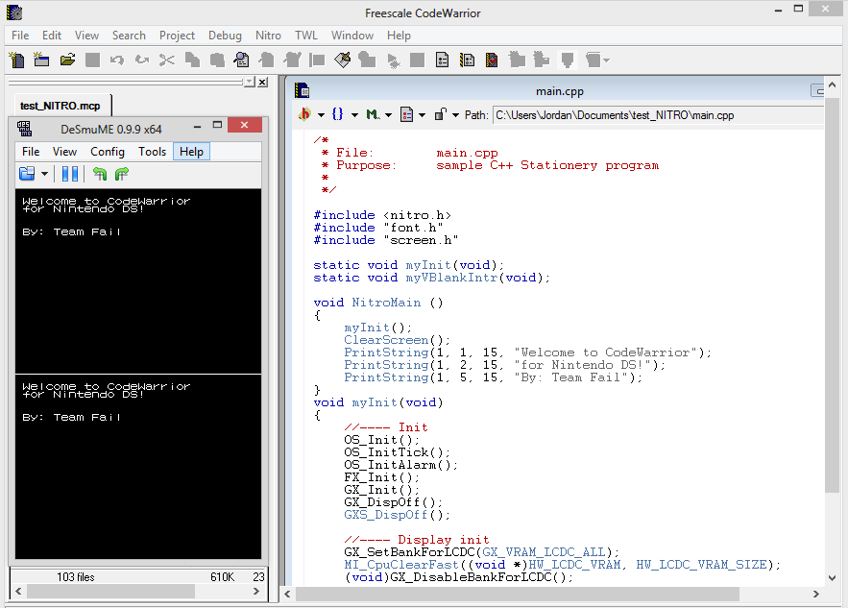Create a new text file from toolbar
The image size is (848, 608).
pos(16,60)
